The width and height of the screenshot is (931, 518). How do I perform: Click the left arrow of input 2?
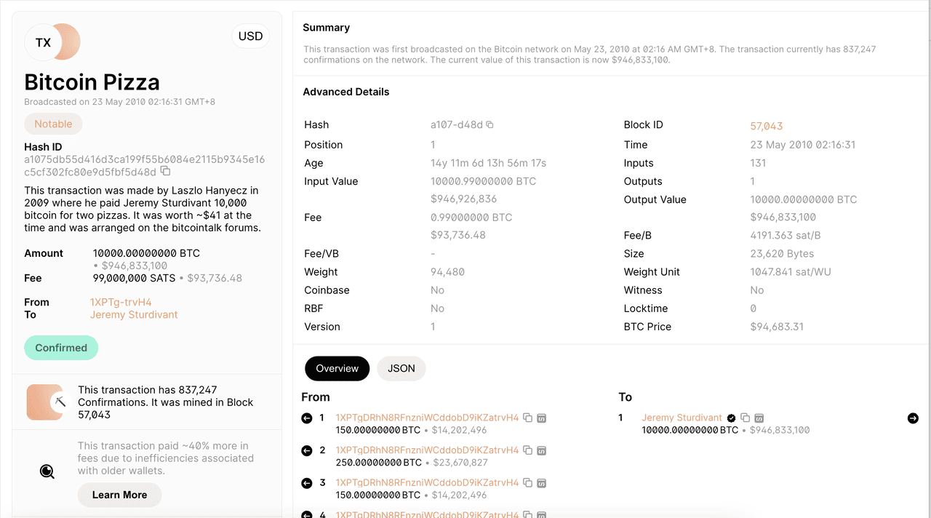click(307, 450)
